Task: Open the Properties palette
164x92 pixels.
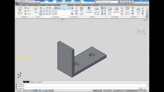Action: pyautogui.click(x=89, y=10)
